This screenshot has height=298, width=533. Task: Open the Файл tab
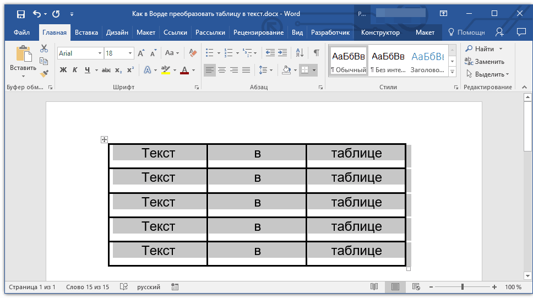tap(21, 32)
